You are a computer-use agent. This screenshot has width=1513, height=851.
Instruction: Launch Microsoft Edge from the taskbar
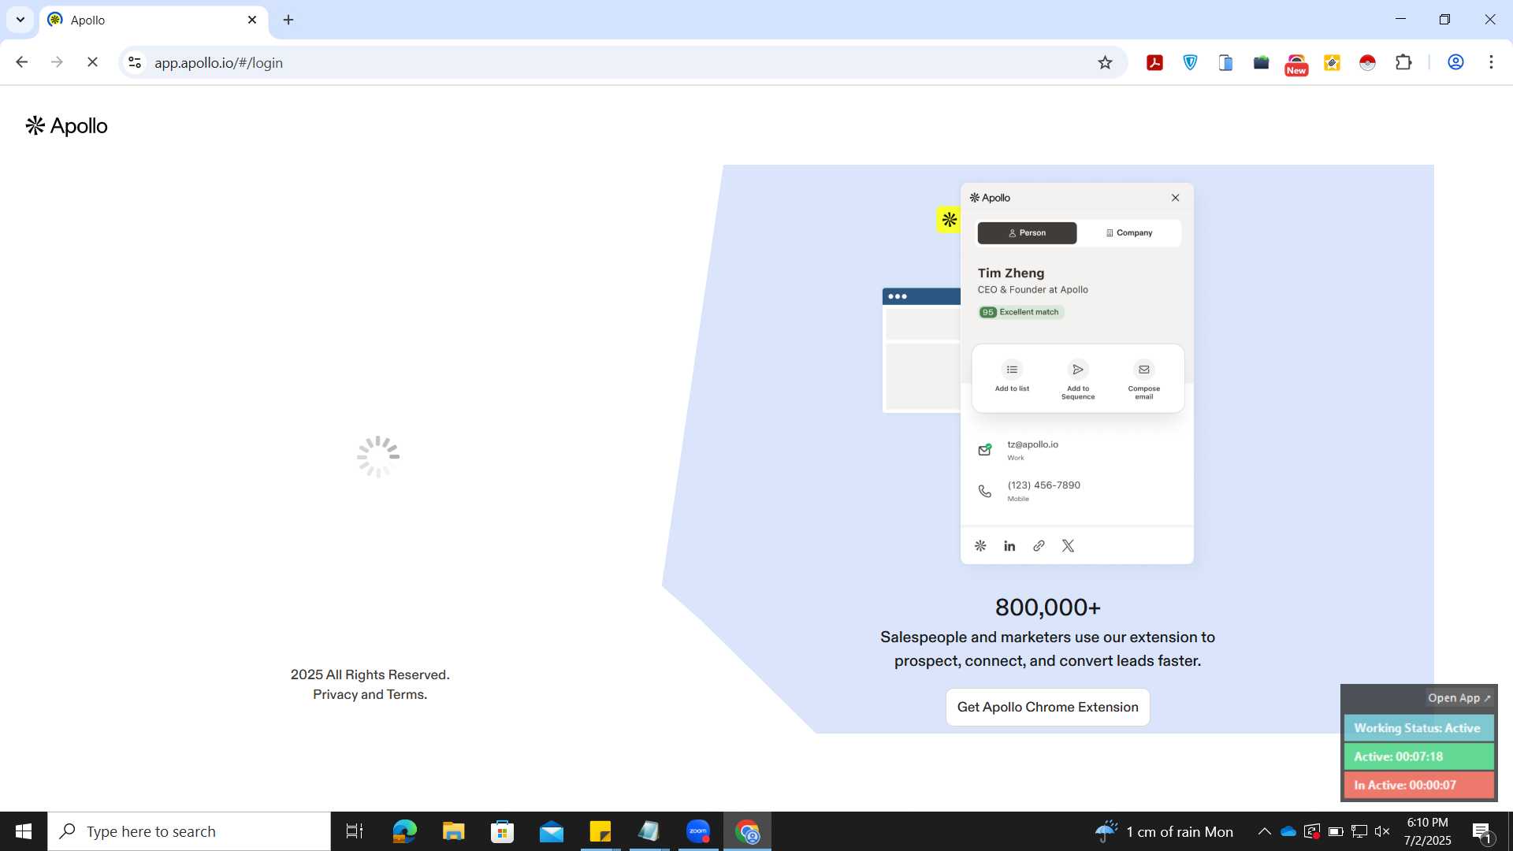coord(404,831)
